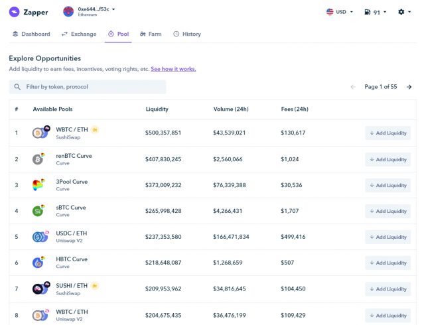Open the wallet address 0xe644...f53c dropdown
This screenshot has height=325, width=428.
pyautogui.click(x=96, y=11)
